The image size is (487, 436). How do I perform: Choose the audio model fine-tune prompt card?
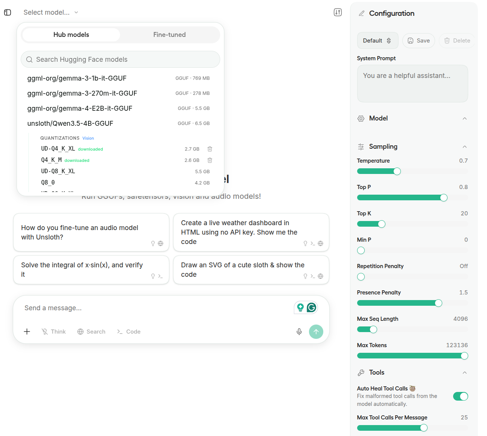coord(91,232)
